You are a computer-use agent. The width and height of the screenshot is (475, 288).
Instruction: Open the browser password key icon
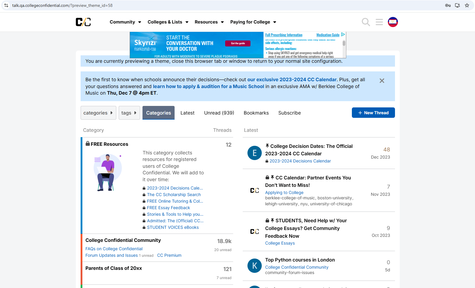pyautogui.click(x=448, y=5)
